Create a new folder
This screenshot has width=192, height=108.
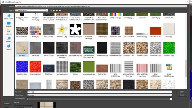pos(57,10)
